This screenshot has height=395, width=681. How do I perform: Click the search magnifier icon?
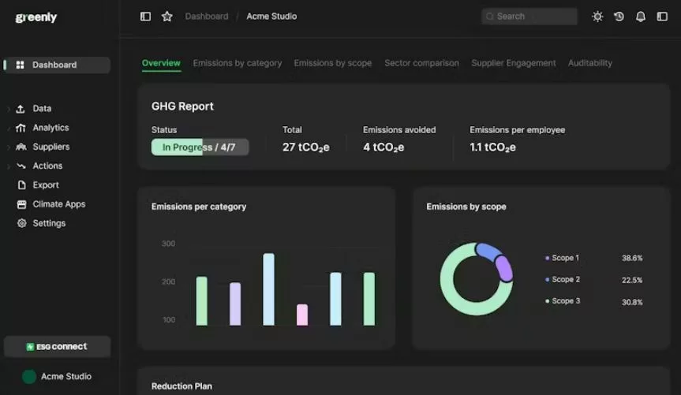490,17
